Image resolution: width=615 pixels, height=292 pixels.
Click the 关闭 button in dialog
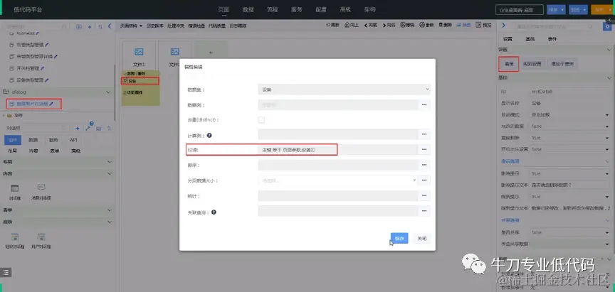421,239
